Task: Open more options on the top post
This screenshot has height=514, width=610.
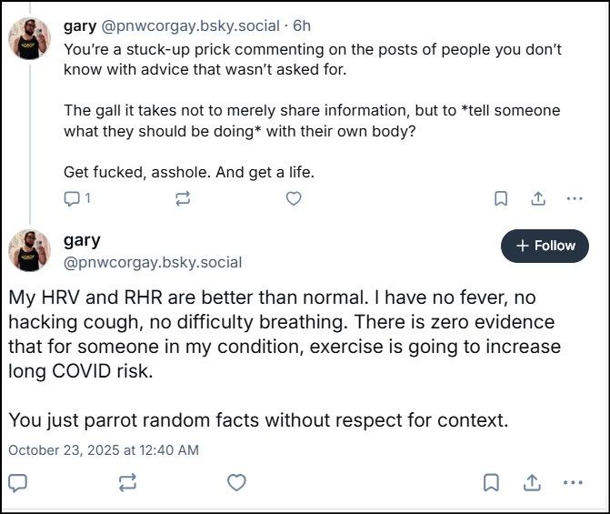Action: pos(574,197)
